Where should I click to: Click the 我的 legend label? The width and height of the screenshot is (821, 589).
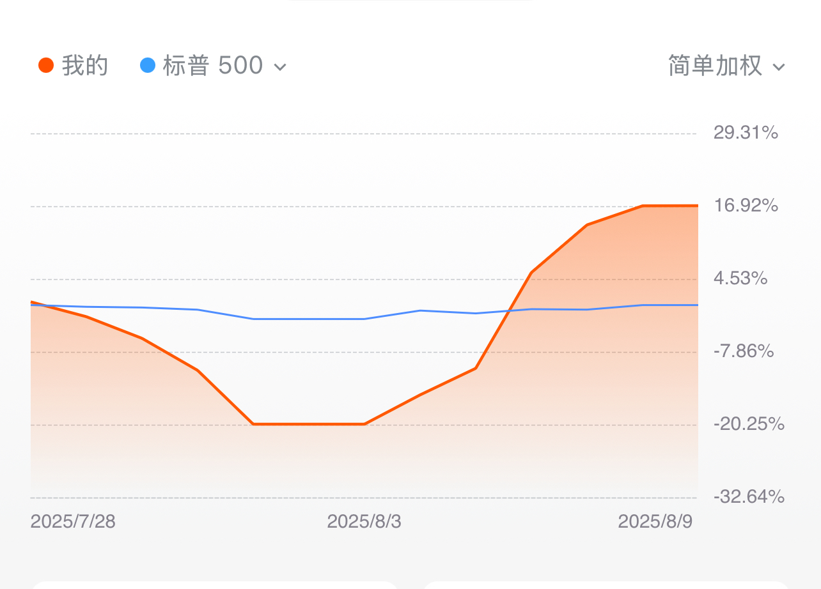[85, 66]
